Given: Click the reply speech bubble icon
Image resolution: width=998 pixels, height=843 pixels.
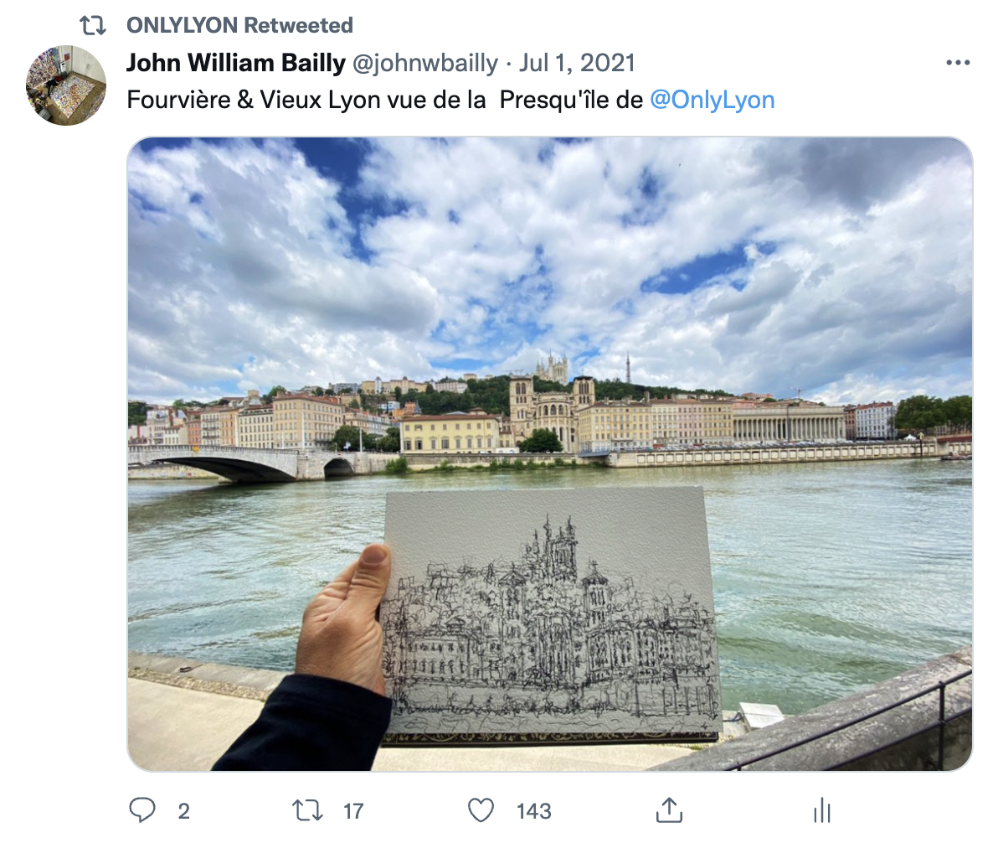Looking at the screenshot, I should (x=142, y=809).
